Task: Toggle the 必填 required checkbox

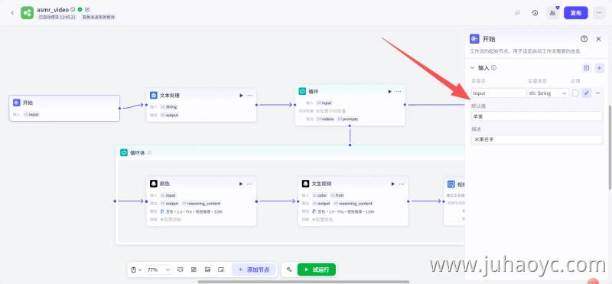Action: (576, 93)
